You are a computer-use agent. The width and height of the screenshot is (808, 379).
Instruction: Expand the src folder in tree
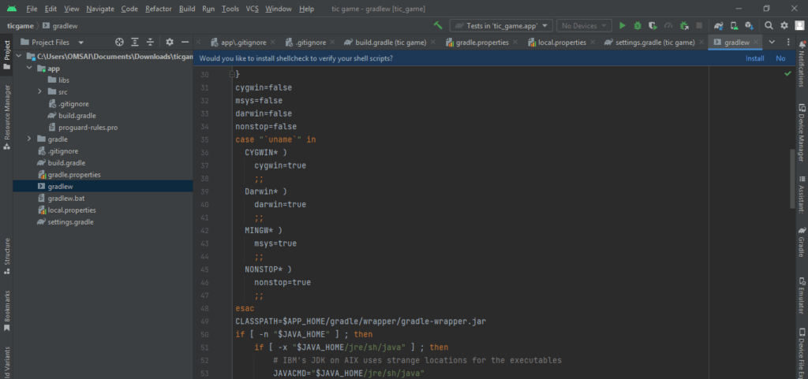40,91
